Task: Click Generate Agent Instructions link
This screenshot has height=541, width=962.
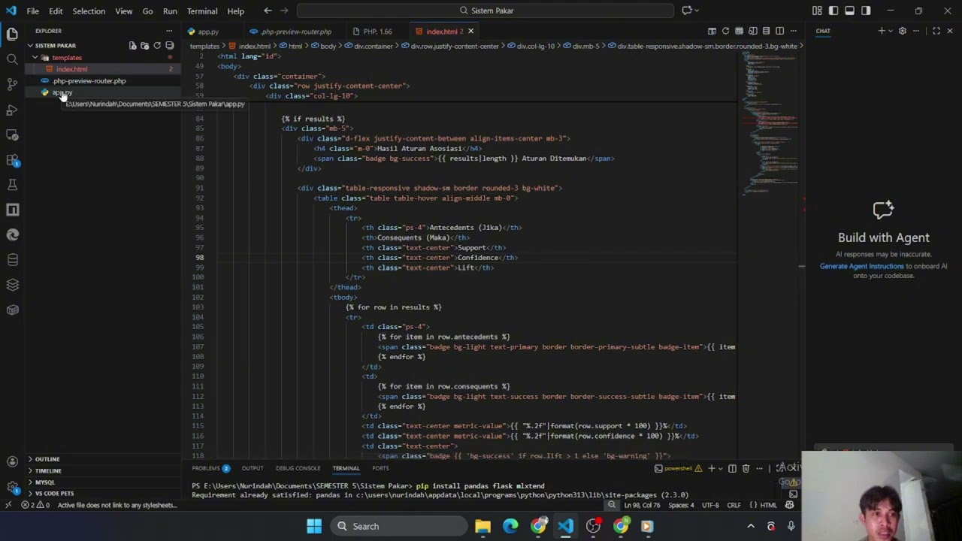Action: pyautogui.click(x=861, y=266)
